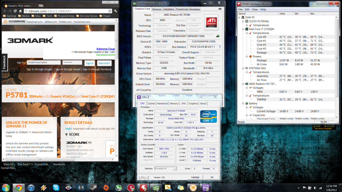
Task: Click the Email/Username input field
Action: click(44, 62)
